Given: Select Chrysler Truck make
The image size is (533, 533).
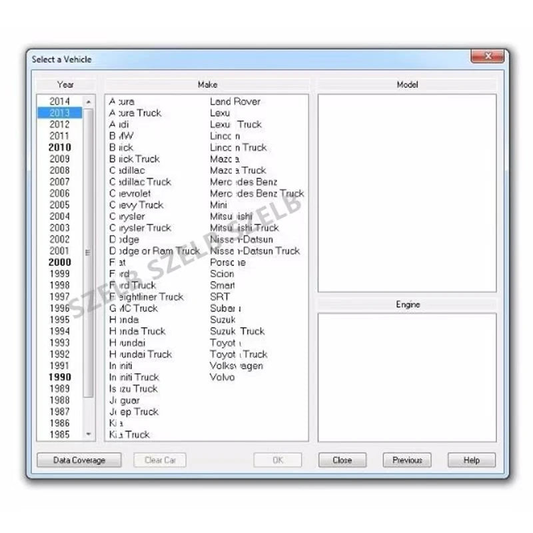Looking at the screenshot, I should coord(140,228).
